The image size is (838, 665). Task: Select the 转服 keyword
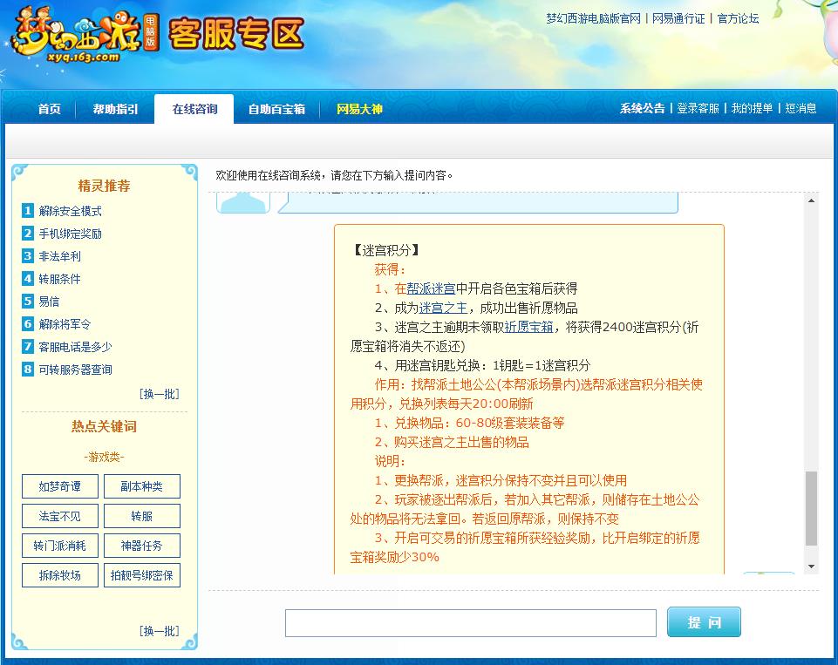pos(141,516)
